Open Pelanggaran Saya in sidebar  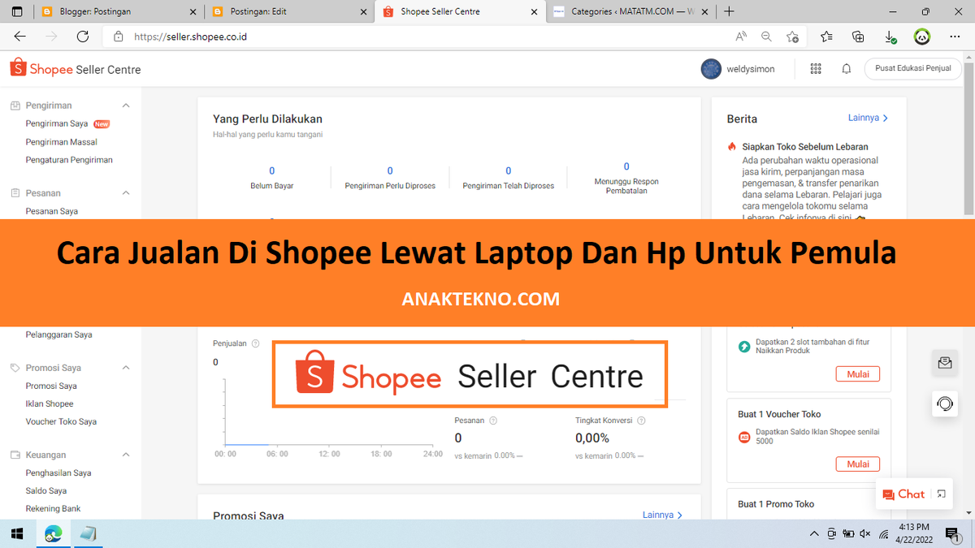pyautogui.click(x=58, y=334)
